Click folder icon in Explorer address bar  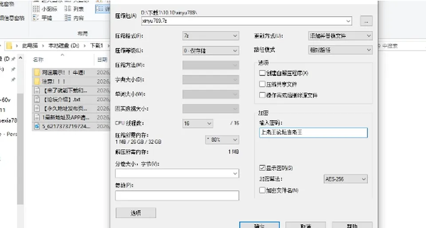(x=9, y=46)
